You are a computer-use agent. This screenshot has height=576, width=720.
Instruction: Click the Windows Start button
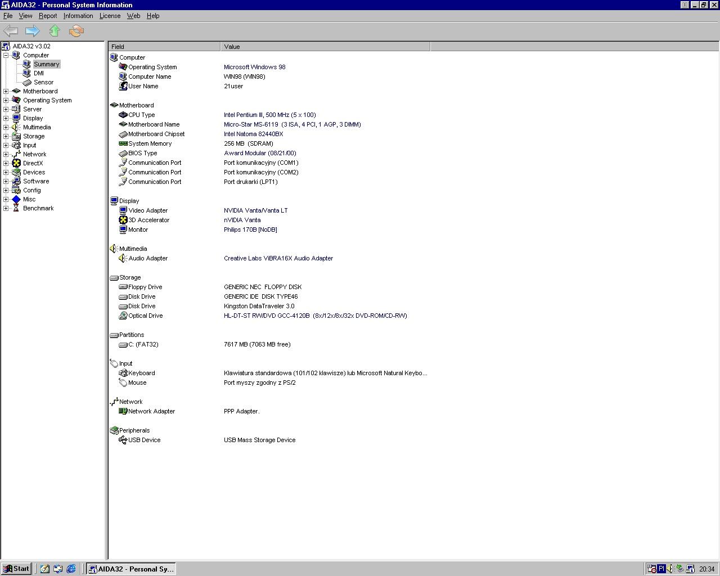[16, 569]
